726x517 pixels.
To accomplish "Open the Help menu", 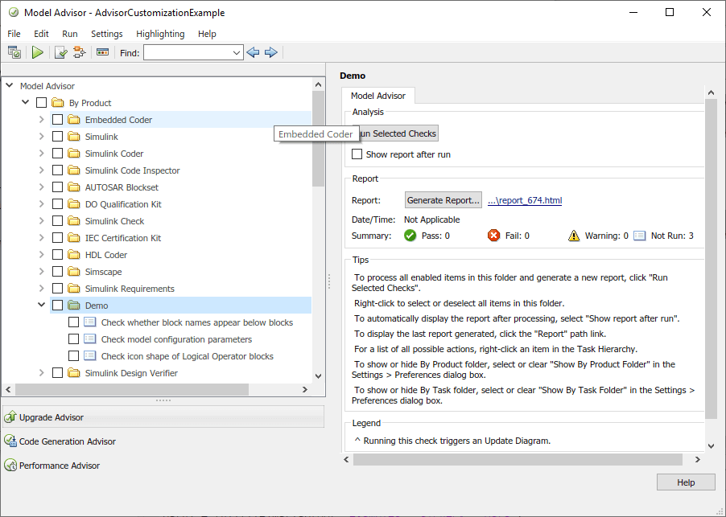I will pos(207,34).
